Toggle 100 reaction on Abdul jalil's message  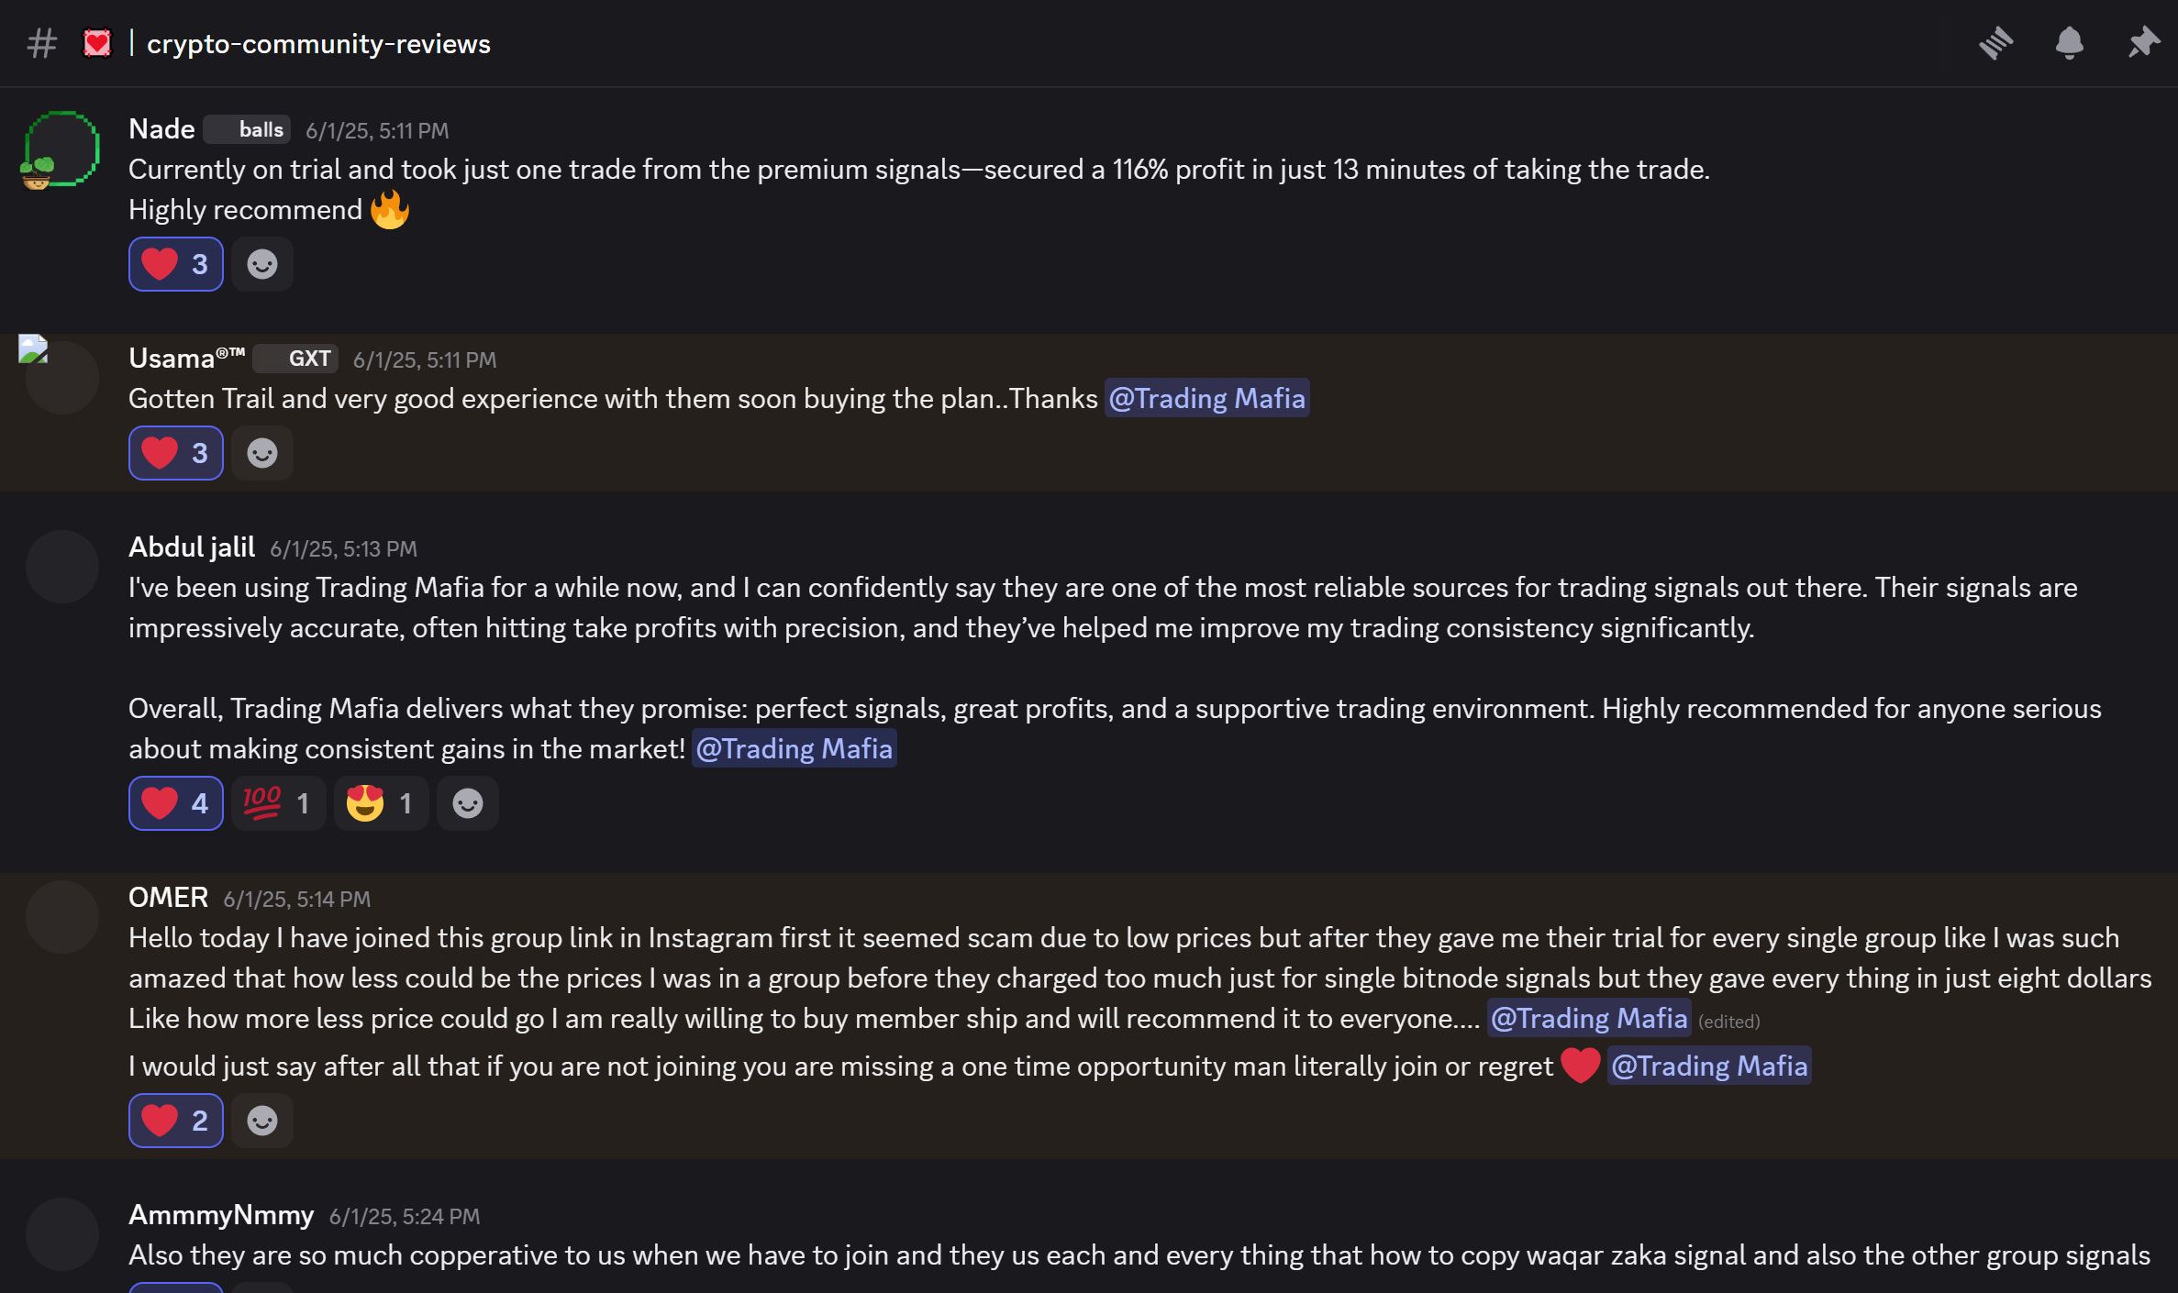(278, 803)
